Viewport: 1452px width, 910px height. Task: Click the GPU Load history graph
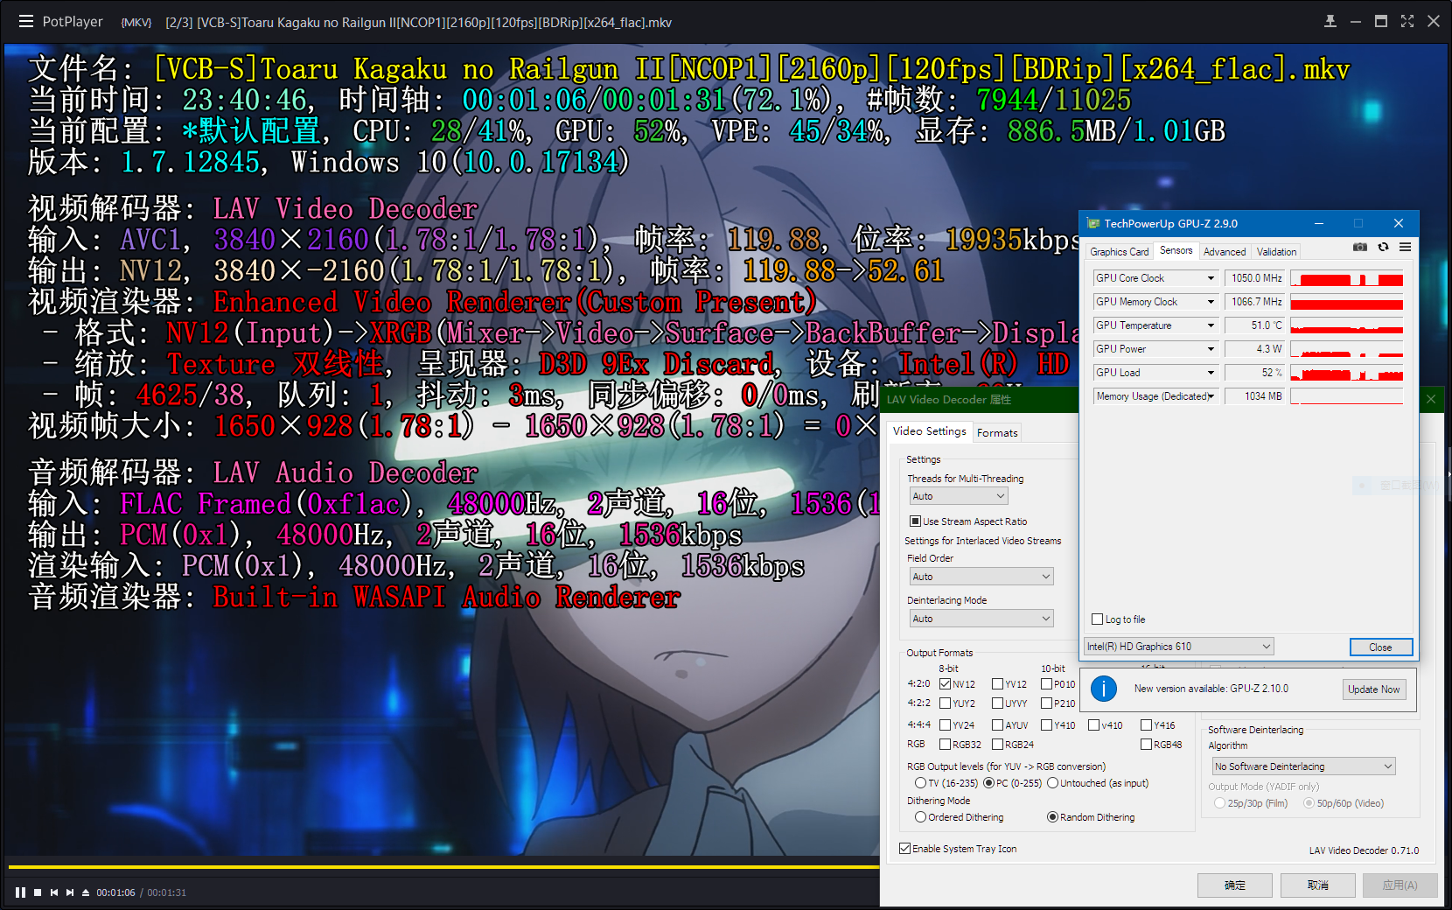[x=1347, y=373]
